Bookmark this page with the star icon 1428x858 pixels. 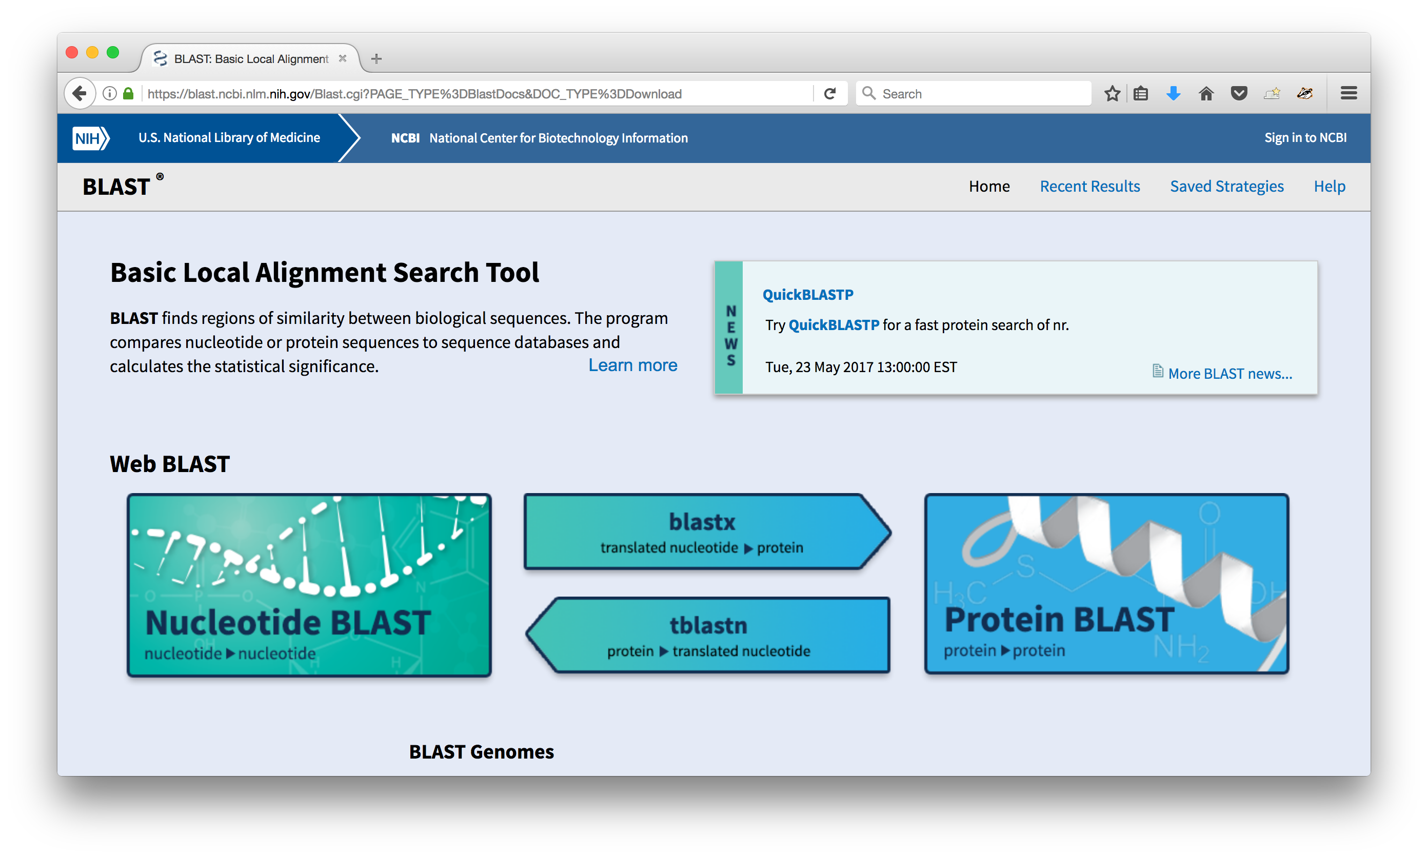[1112, 93]
